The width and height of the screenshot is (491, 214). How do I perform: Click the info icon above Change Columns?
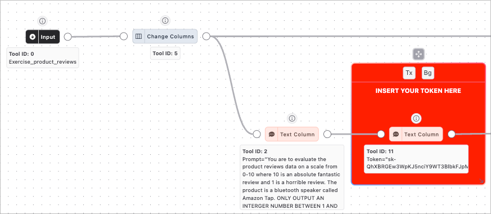[165, 21]
